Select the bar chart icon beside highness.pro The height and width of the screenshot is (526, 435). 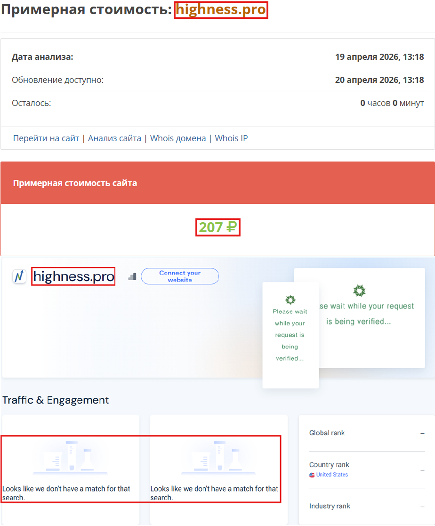132,276
